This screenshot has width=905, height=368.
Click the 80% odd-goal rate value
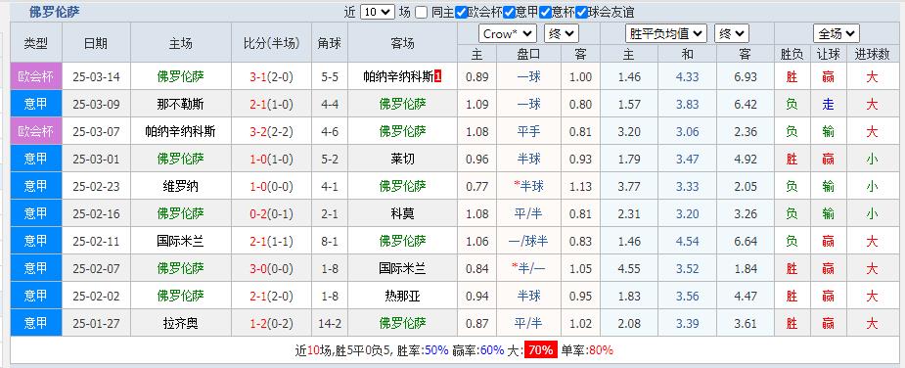[x=601, y=350]
